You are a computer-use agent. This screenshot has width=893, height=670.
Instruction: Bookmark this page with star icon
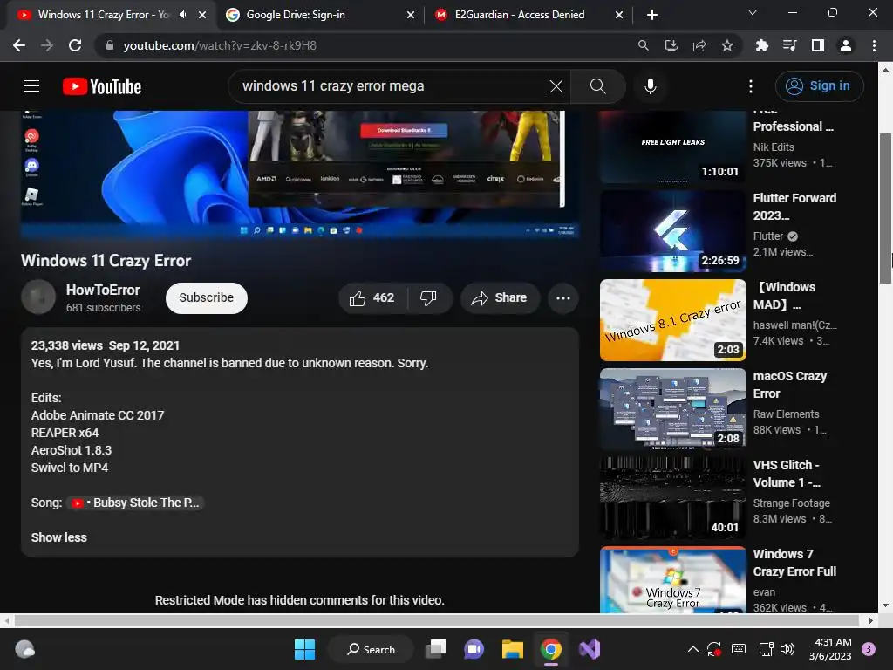pyautogui.click(x=726, y=45)
